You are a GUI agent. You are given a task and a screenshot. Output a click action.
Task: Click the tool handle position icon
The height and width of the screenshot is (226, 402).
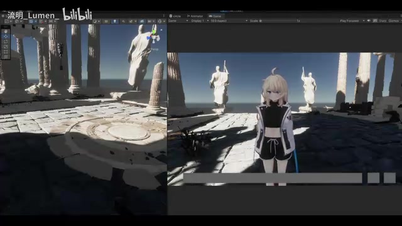[7, 21]
